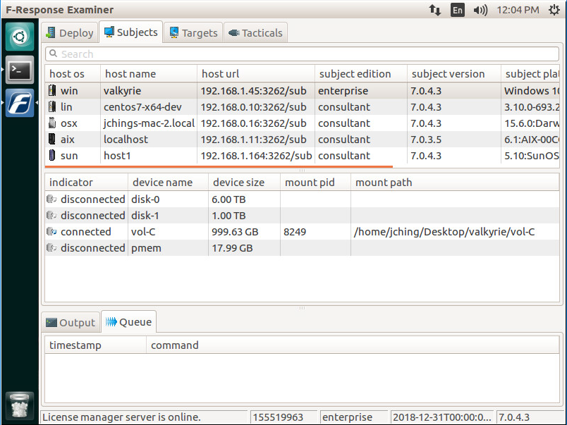Switch to the Targets tab
This screenshot has height=425, width=567.
pyautogui.click(x=193, y=33)
